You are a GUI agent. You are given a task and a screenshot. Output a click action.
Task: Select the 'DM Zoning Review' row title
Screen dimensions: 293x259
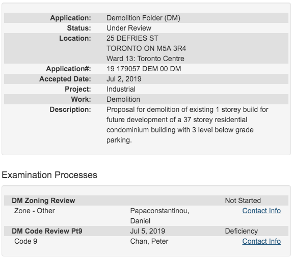43,200
